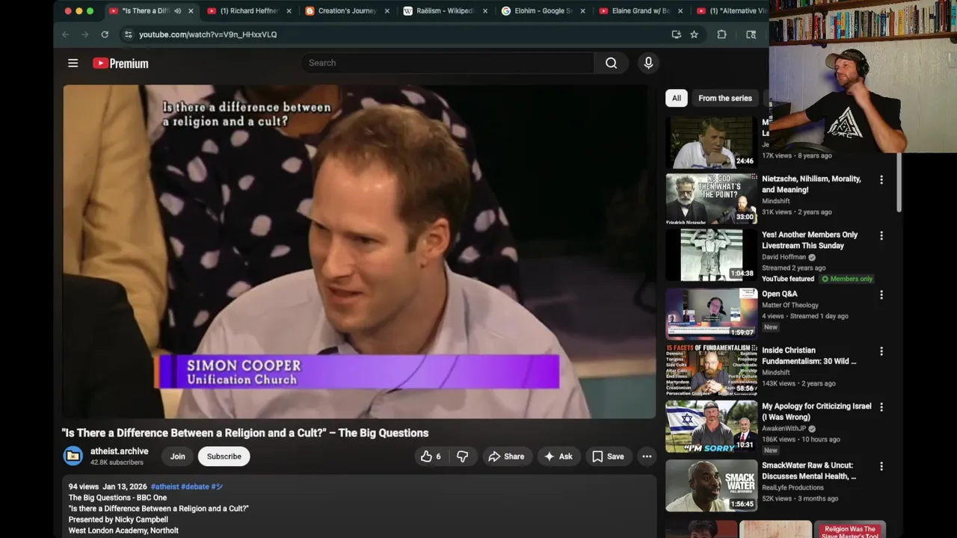This screenshot has height=538, width=957.
Task: Open options for SmackWater Raw & Uncut video
Action: [x=881, y=466]
